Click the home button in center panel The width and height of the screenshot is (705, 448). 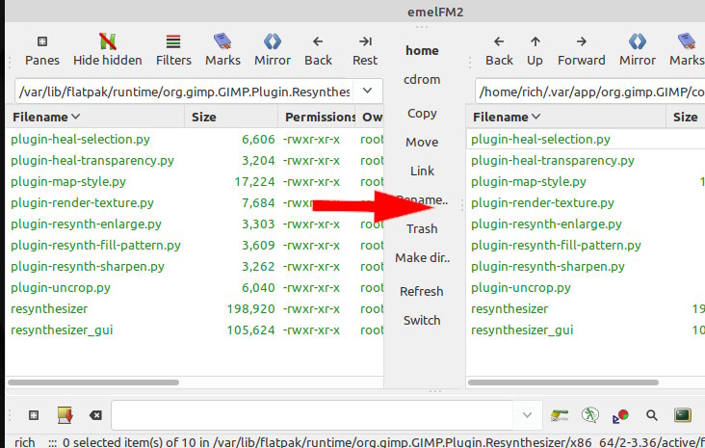[x=422, y=51]
